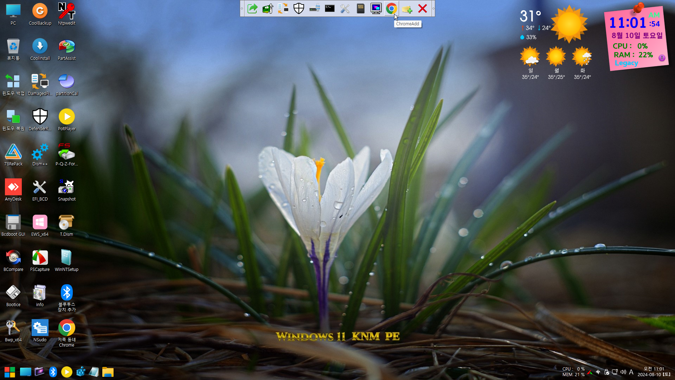The width and height of the screenshot is (675, 380).
Task: Open DefenderR shield icon on desktop
Action: [x=40, y=120]
